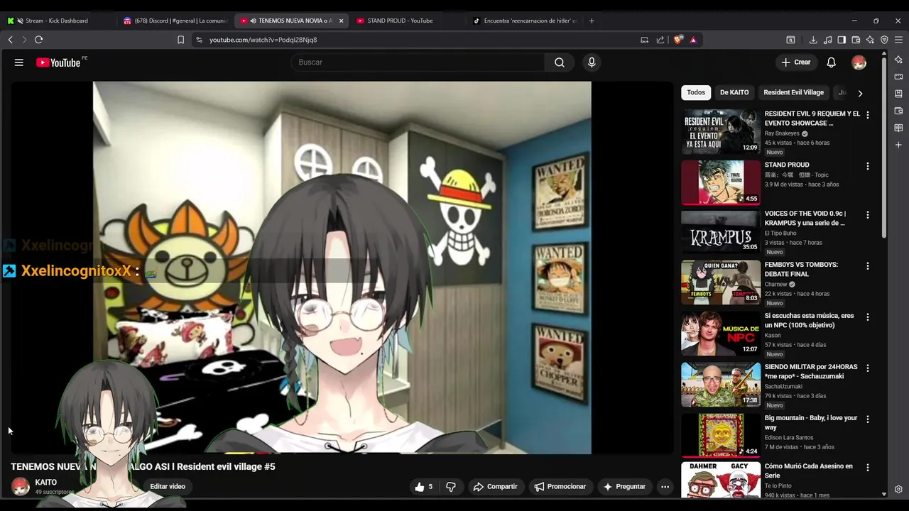Viewport: 909px width, 511px height.
Task: Click the browser address bar URL
Action: 263,40
